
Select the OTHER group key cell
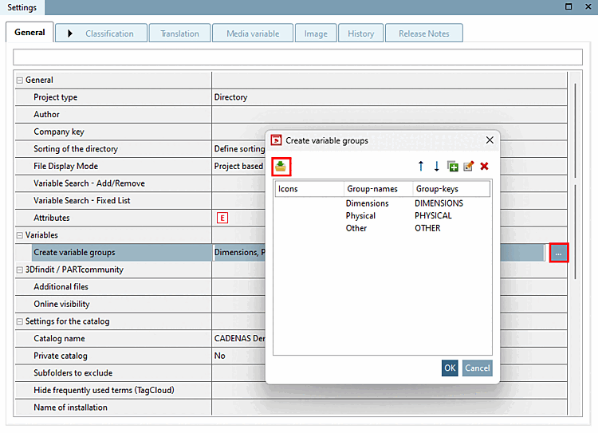tap(427, 228)
